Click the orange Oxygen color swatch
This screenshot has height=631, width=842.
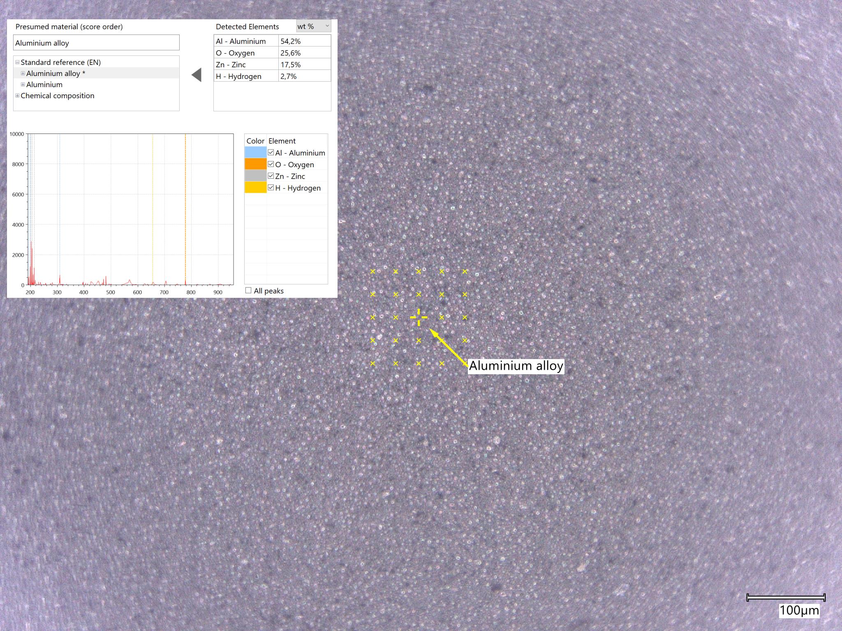(x=255, y=164)
